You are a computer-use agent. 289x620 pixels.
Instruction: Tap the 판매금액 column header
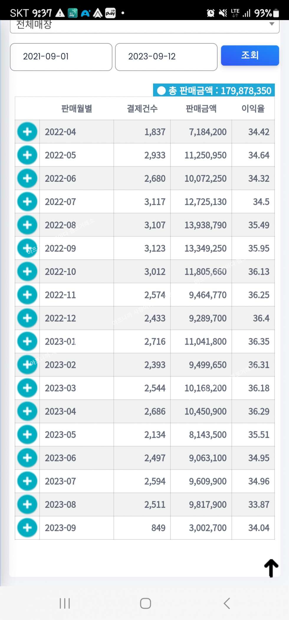(x=201, y=109)
